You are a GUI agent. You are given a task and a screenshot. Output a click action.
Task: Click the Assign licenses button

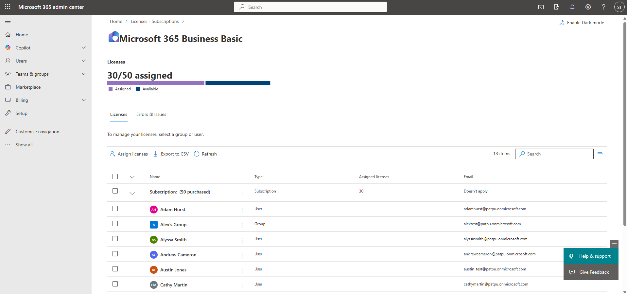129,154
